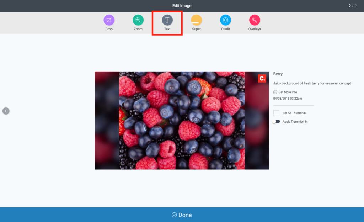Open the Super tool
Screen dimensions: 364x222
pos(196,20)
